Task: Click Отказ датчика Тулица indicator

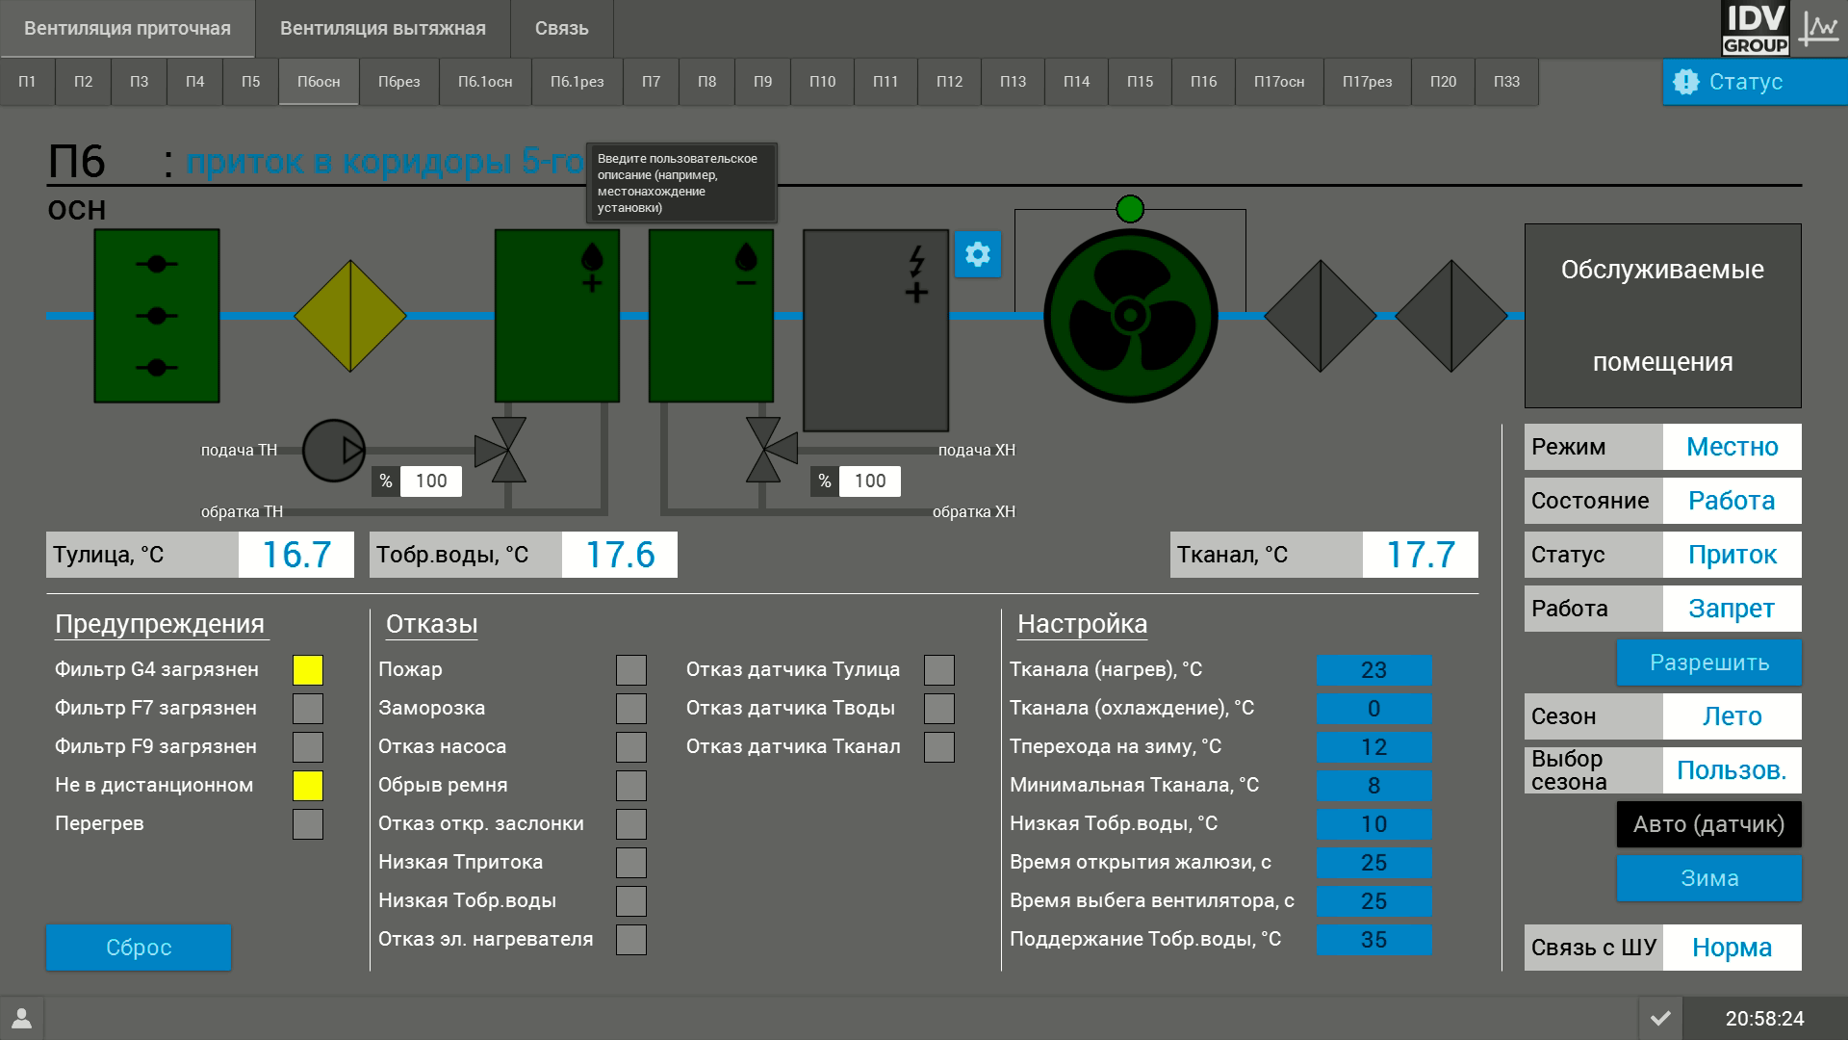Action: [939, 670]
